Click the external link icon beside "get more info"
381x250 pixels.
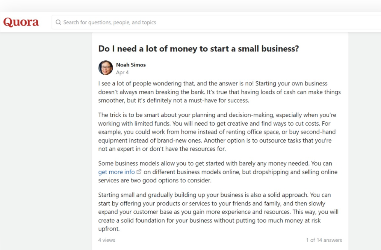point(139,172)
